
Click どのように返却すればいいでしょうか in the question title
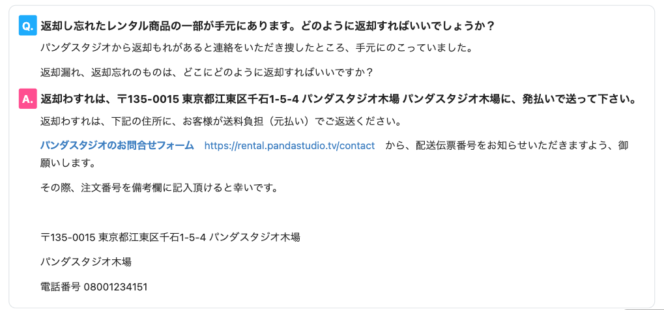[398, 26]
